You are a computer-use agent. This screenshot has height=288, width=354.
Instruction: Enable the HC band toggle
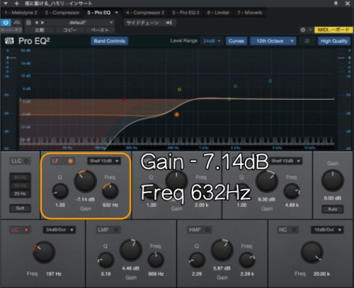(287, 230)
